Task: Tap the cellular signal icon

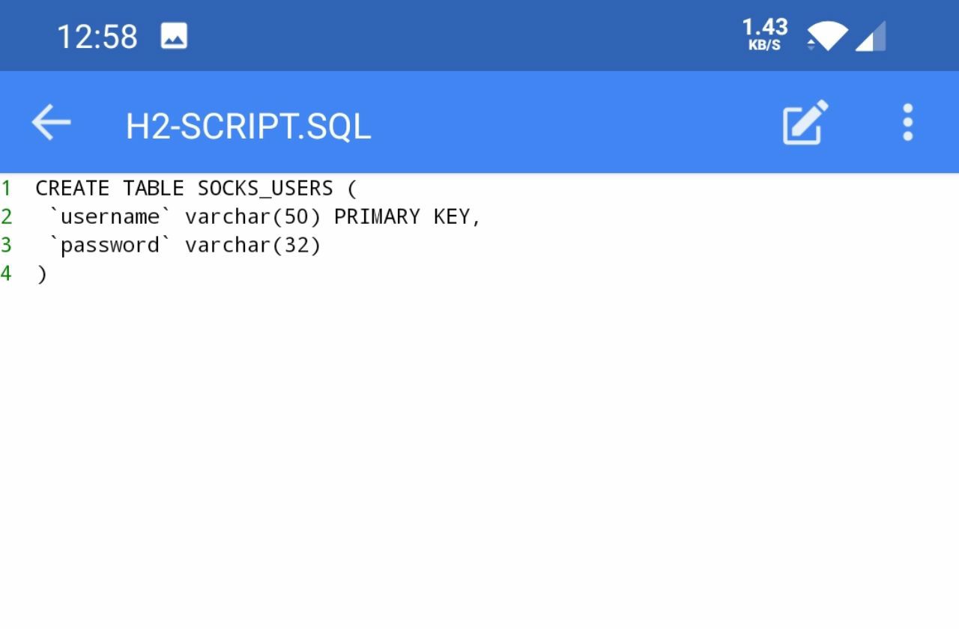Action: coord(871,36)
